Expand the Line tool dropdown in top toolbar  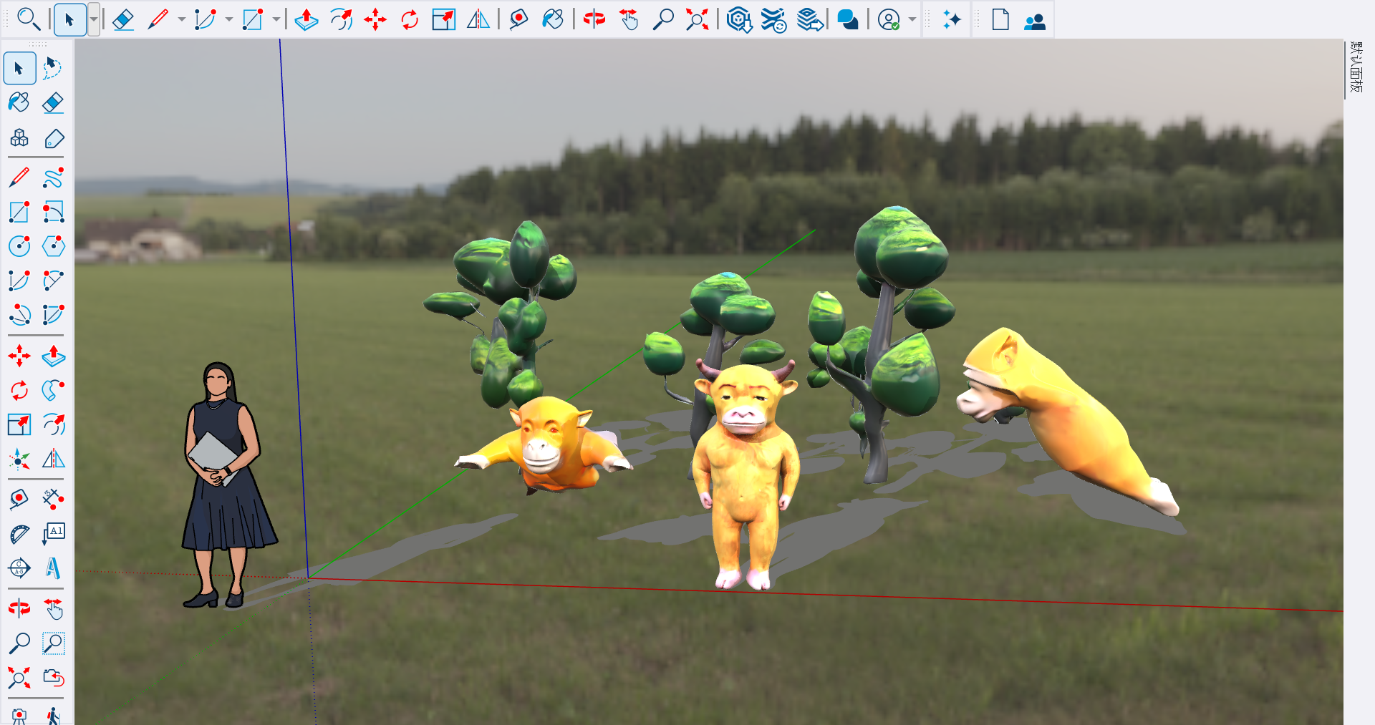(x=182, y=20)
